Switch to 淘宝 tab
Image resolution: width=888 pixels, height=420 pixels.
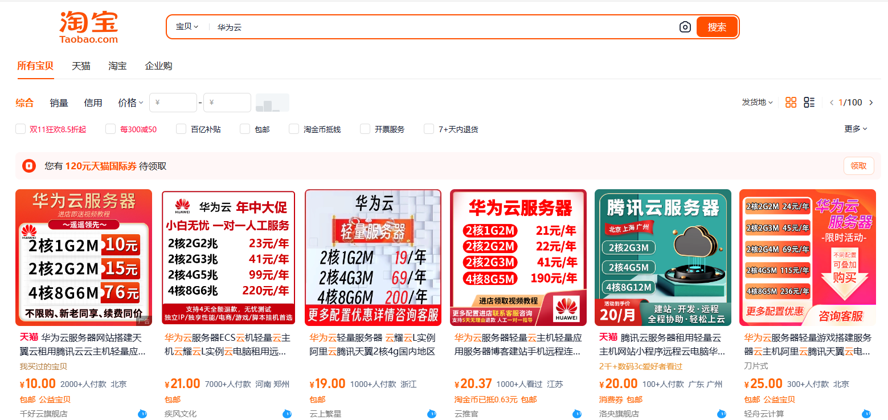[x=117, y=66]
